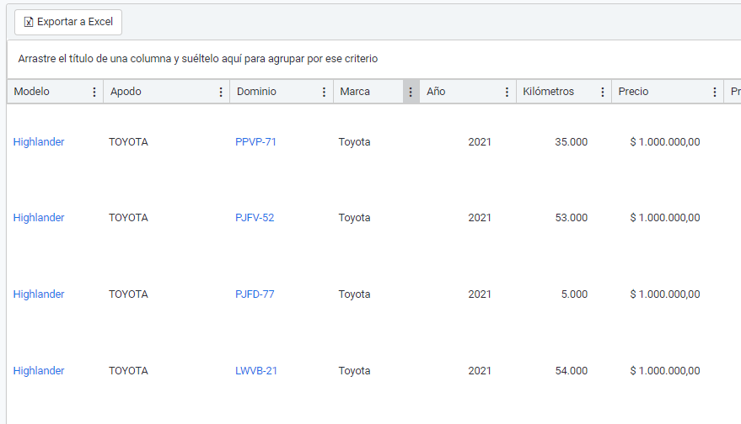The height and width of the screenshot is (424, 741).
Task: Open the PPVP-71 domain link
Action: 255,142
